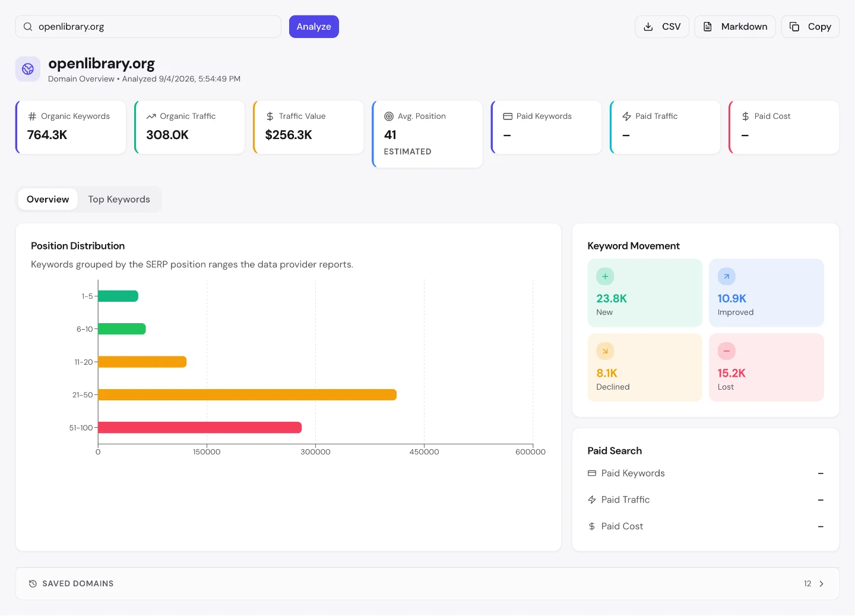Expand Saved Domains with the chevron arrow

822,584
